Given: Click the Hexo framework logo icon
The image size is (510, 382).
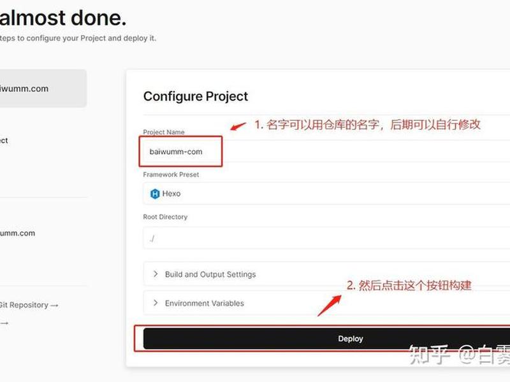Looking at the screenshot, I should pos(155,194).
